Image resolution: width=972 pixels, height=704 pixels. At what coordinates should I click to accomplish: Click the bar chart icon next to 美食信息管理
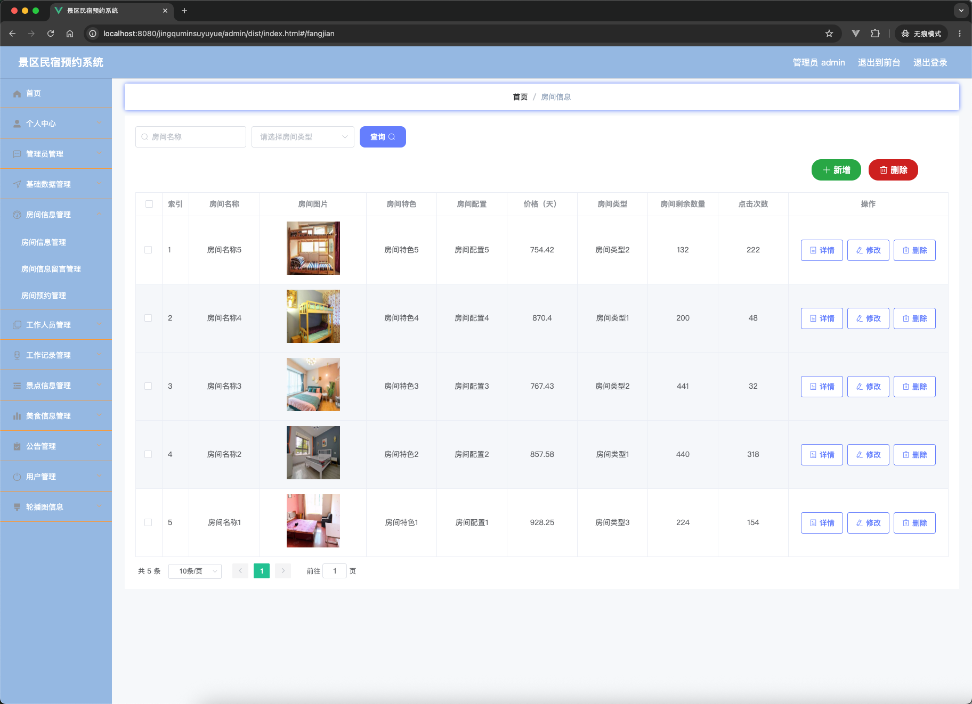click(17, 416)
